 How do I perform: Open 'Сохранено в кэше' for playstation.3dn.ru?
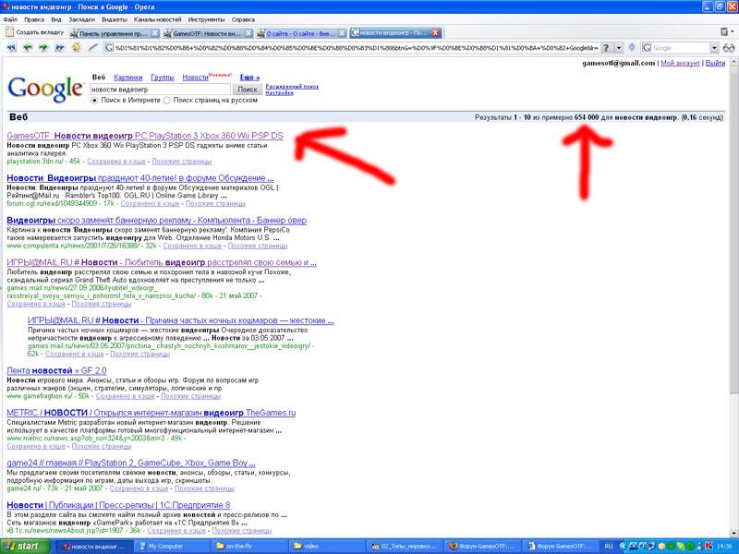point(116,162)
